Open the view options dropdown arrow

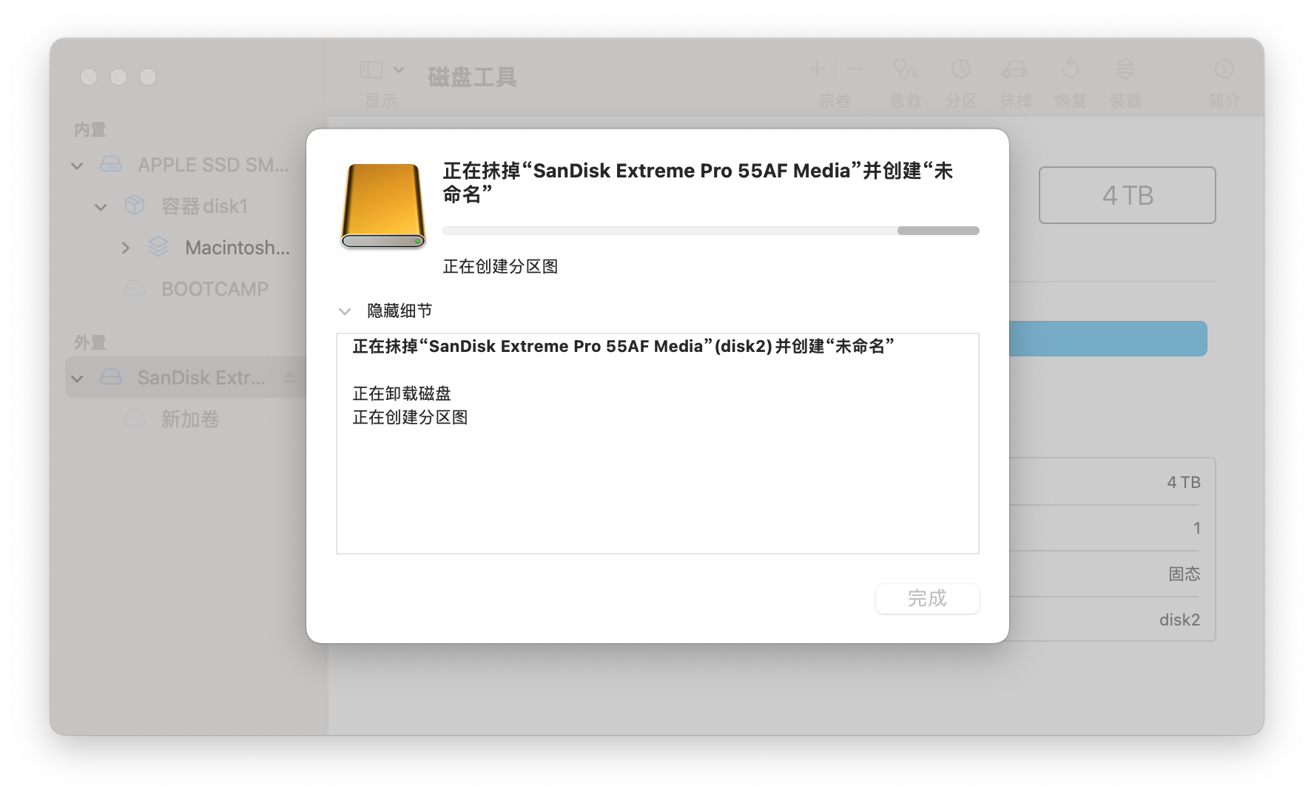399,69
